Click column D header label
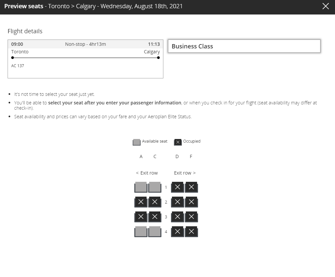This screenshot has height=277, width=335. (177, 156)
